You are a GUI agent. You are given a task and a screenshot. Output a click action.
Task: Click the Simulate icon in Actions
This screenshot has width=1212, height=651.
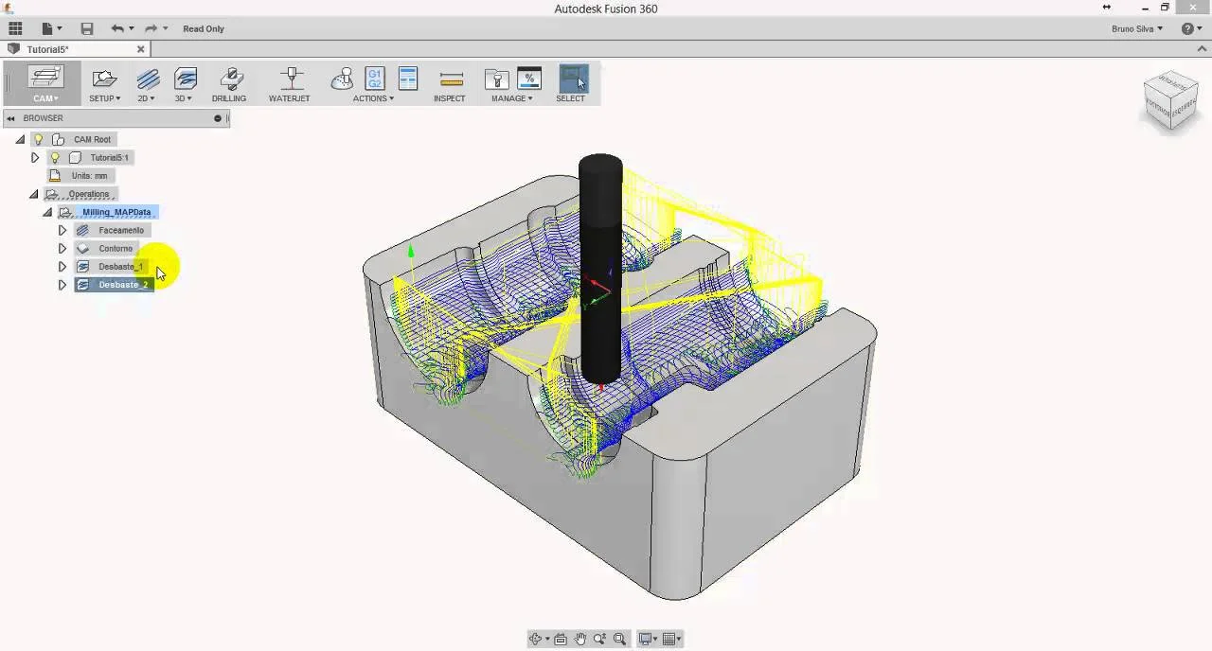[x=342, y=79]
